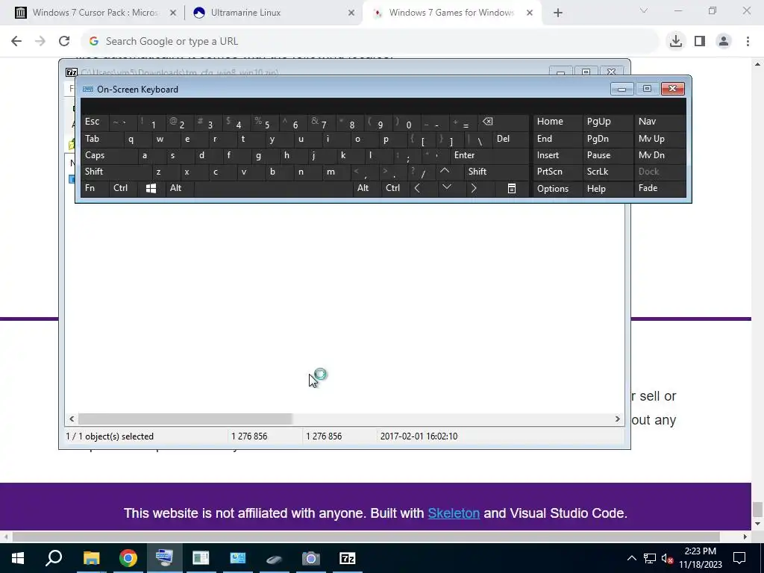Open 7-Zip from taskbar

(x=348, y=558)
